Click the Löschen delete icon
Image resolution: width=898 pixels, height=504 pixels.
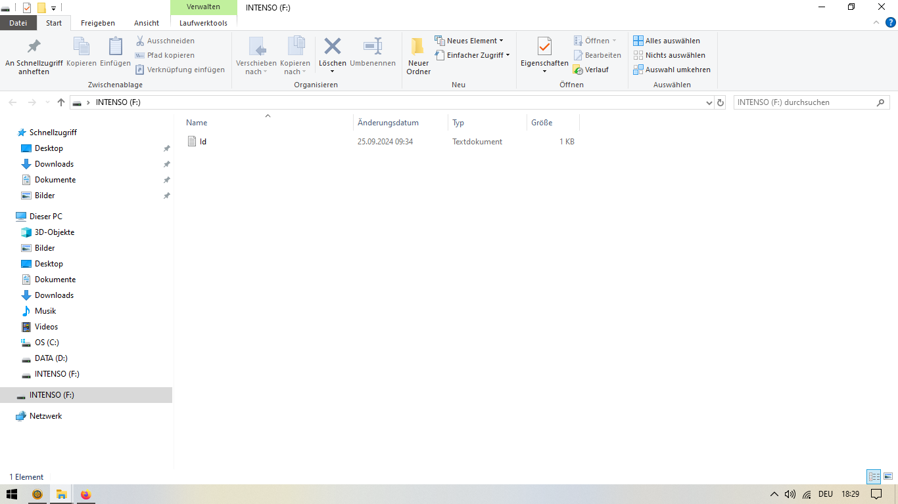[333, 47]
